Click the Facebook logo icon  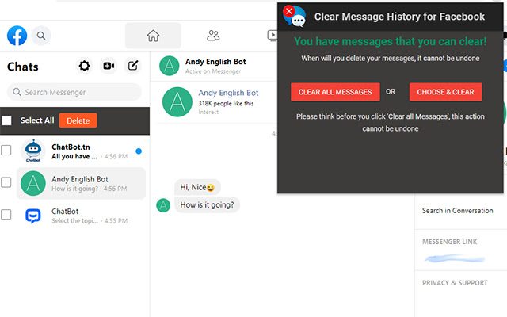coord(17,36)
